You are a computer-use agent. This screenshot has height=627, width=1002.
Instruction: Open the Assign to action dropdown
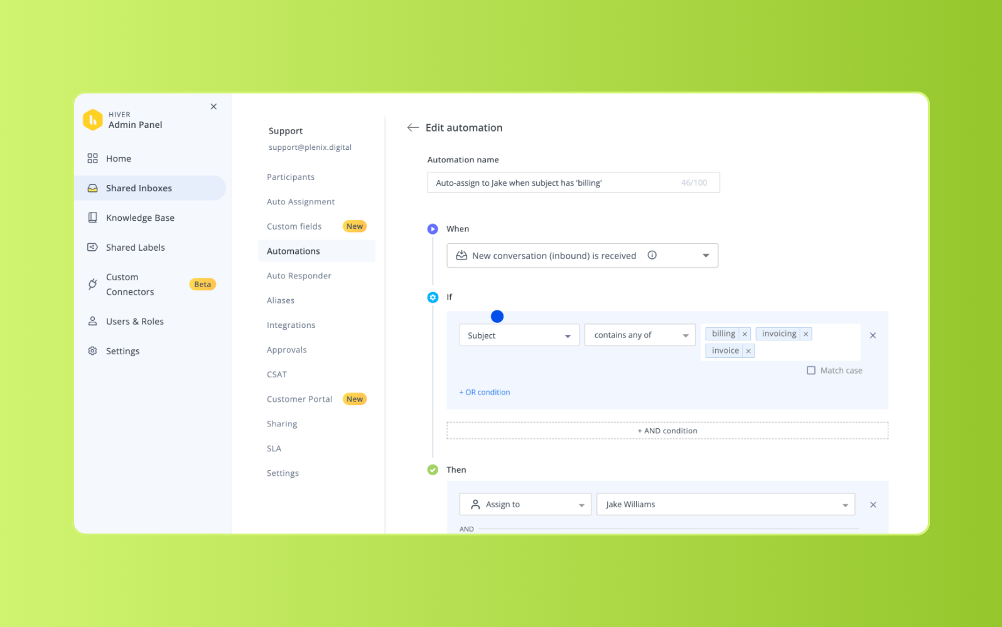tap(525, 504)
